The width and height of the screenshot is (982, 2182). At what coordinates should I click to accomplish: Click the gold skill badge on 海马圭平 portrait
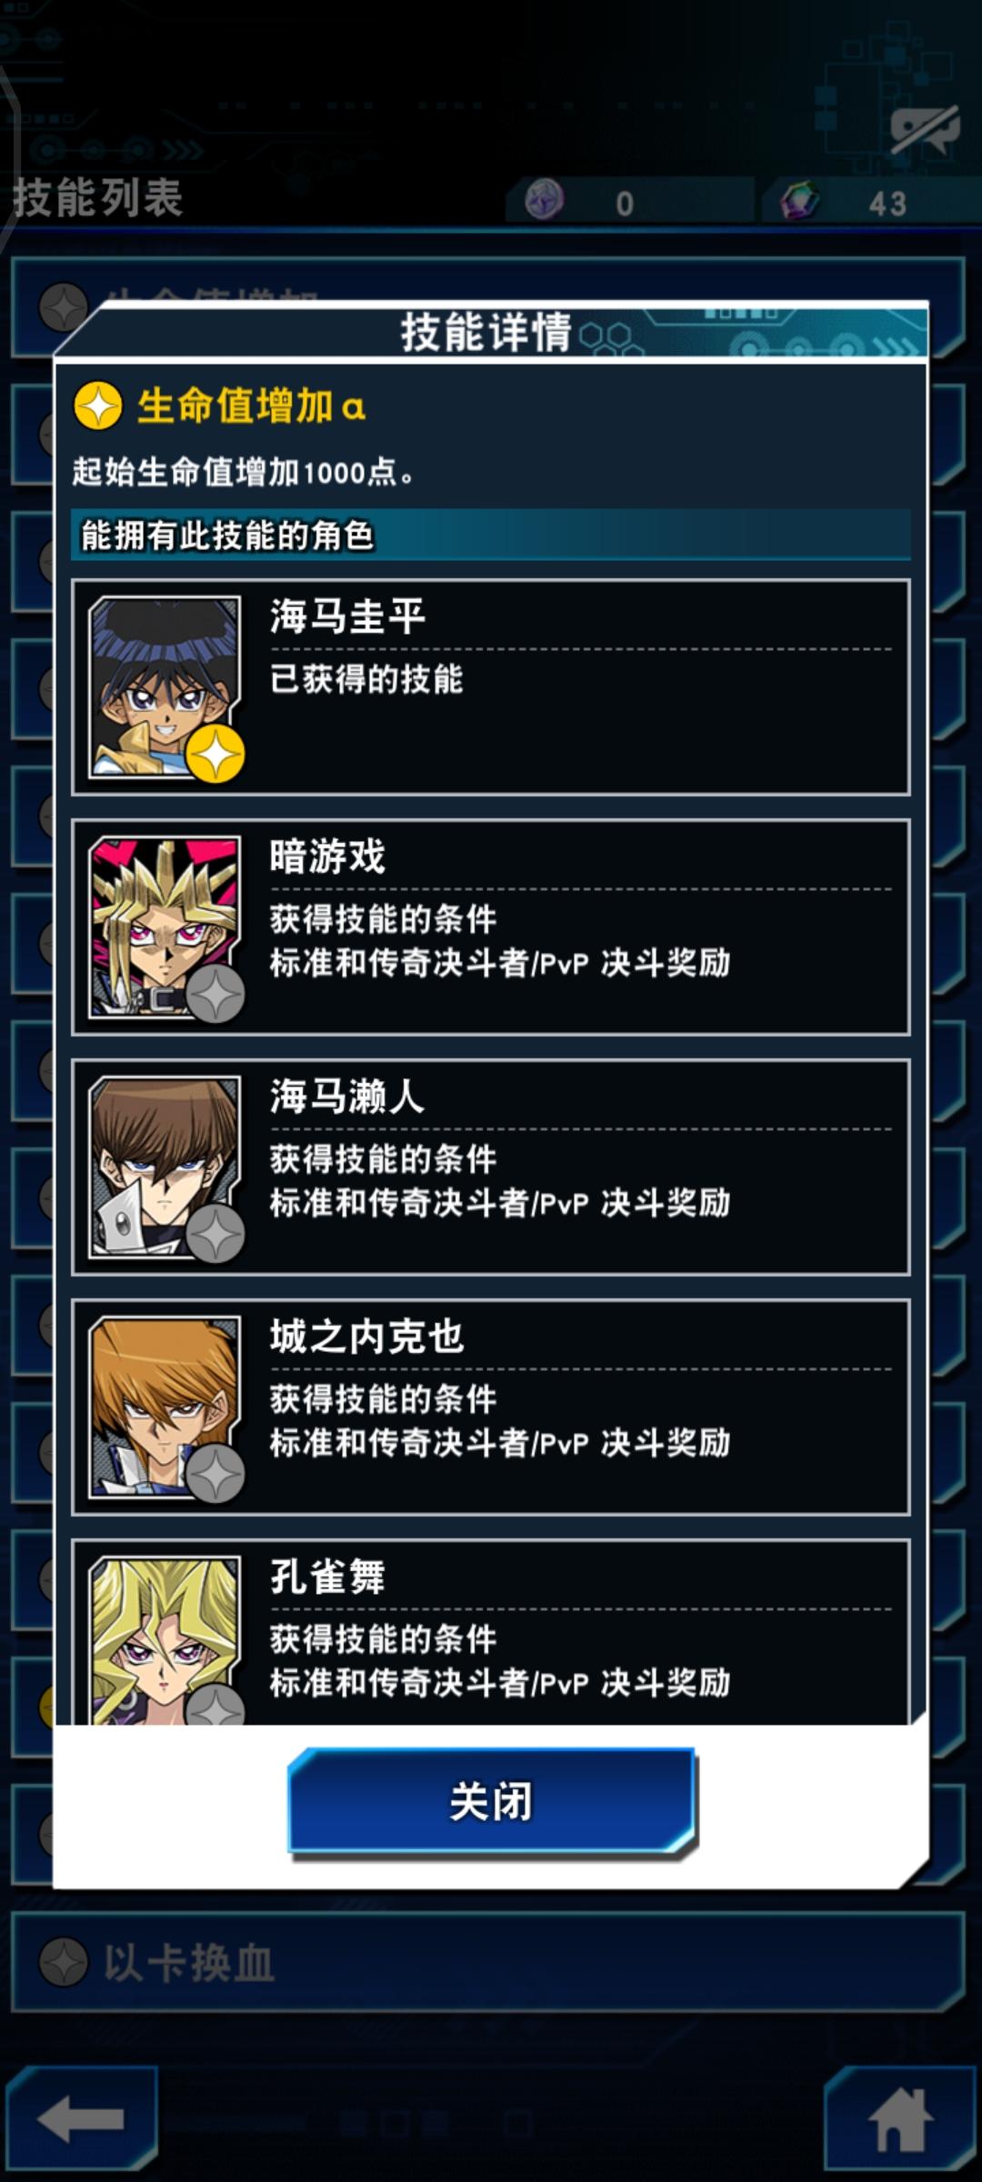click(x=215, y=754)
